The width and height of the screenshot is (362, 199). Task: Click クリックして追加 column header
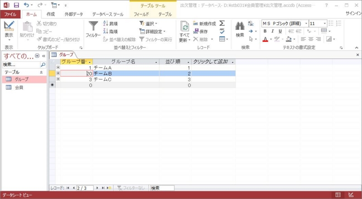[x=213, y=62]
